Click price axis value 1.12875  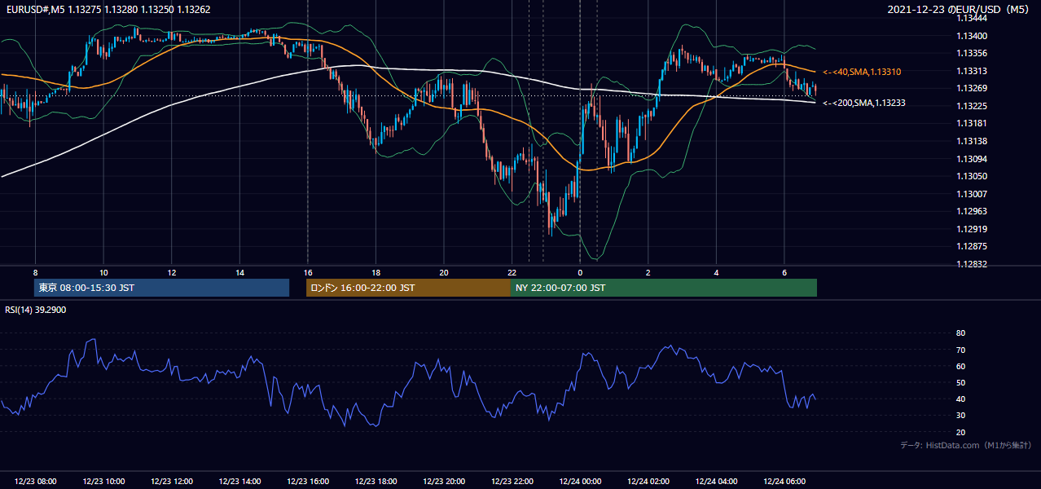pyautogui.click(x=972, y=246)
